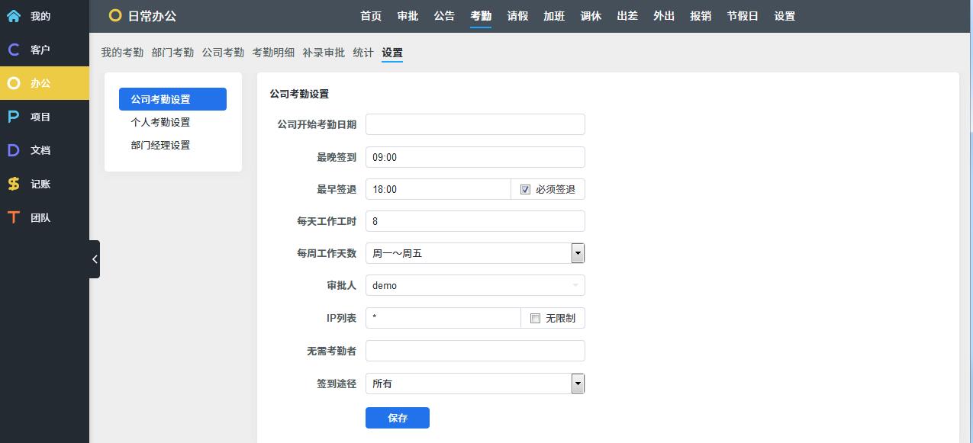Image resolution: width=973 pixels, height=443 pixels.
Task: Click the D icon for 文档
Action: pyautogui.click(x=13, y=150)
